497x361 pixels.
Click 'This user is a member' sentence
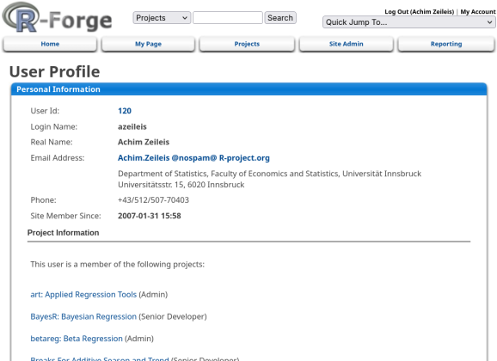[117, 265]
